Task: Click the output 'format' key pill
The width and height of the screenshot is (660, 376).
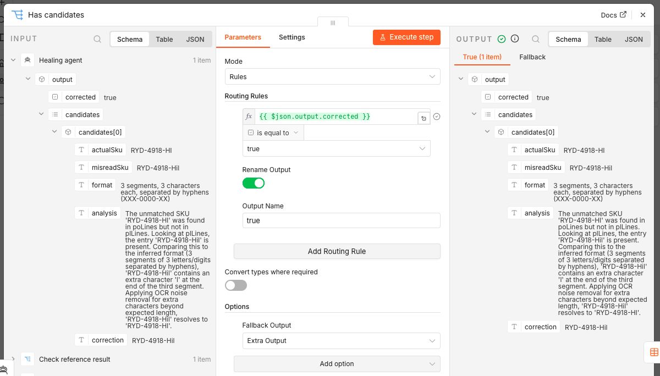Action: (x=528, y=185)
